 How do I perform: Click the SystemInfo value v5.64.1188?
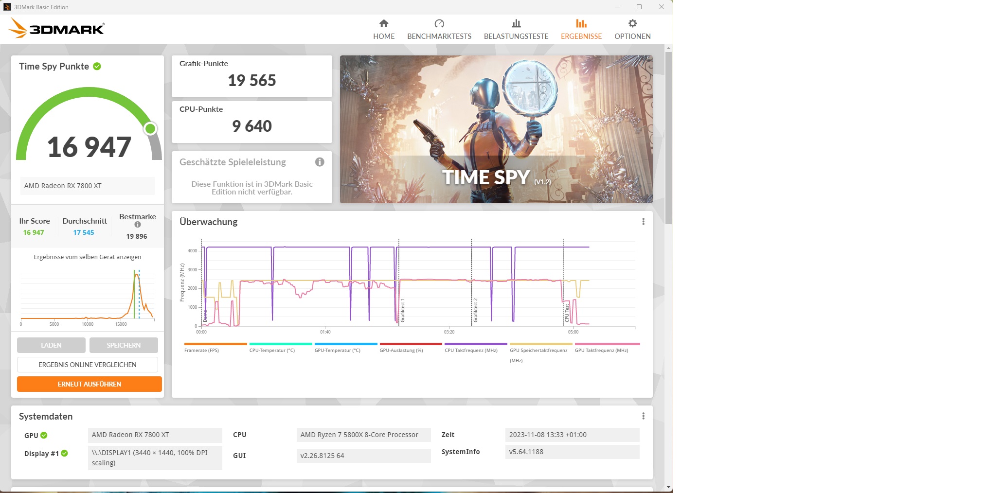[573, 452]
